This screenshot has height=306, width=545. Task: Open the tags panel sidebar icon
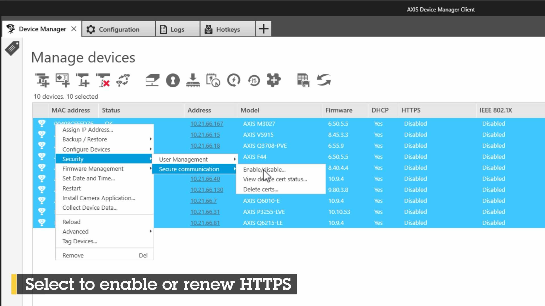12,48
